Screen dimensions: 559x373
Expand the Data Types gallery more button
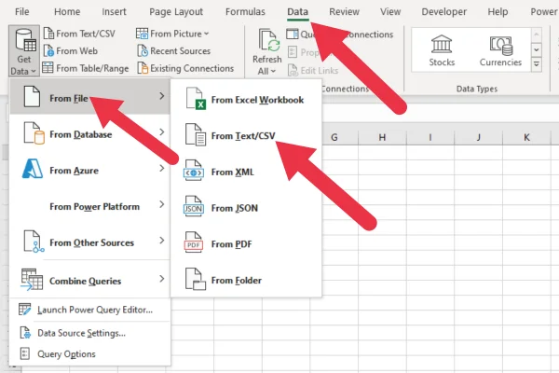(537, 64)
